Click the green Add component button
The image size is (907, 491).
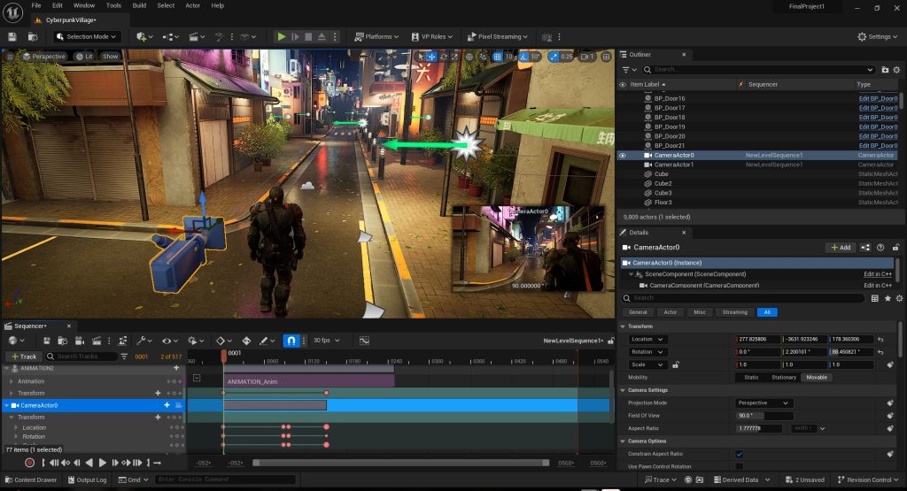point(841,247)
